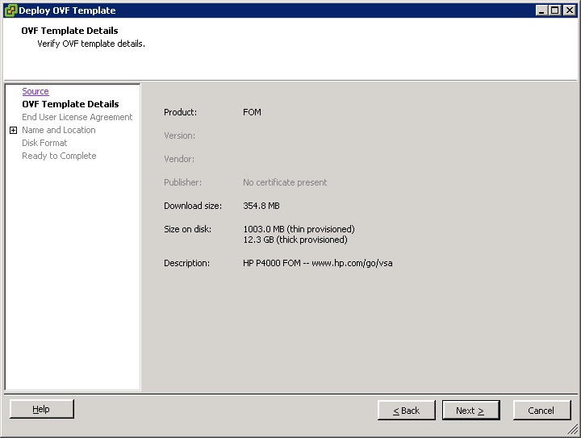Select the Ready to Complete step
The height and width of the screenshot is (438, 581).
pyautogui.click(x=59, y=156)
